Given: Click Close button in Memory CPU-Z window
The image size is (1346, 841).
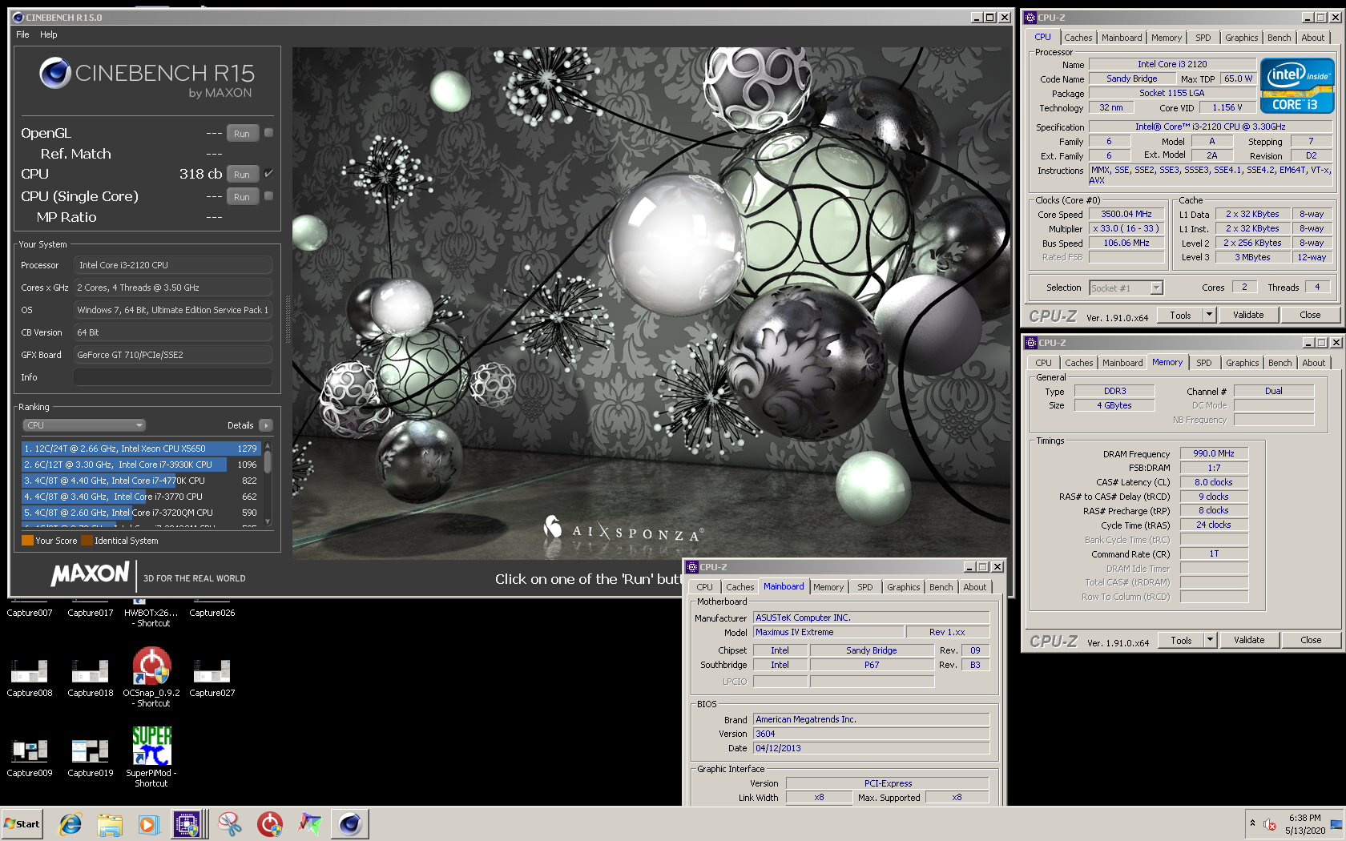Looking at the screenshot, I should tap(1311, 640).
